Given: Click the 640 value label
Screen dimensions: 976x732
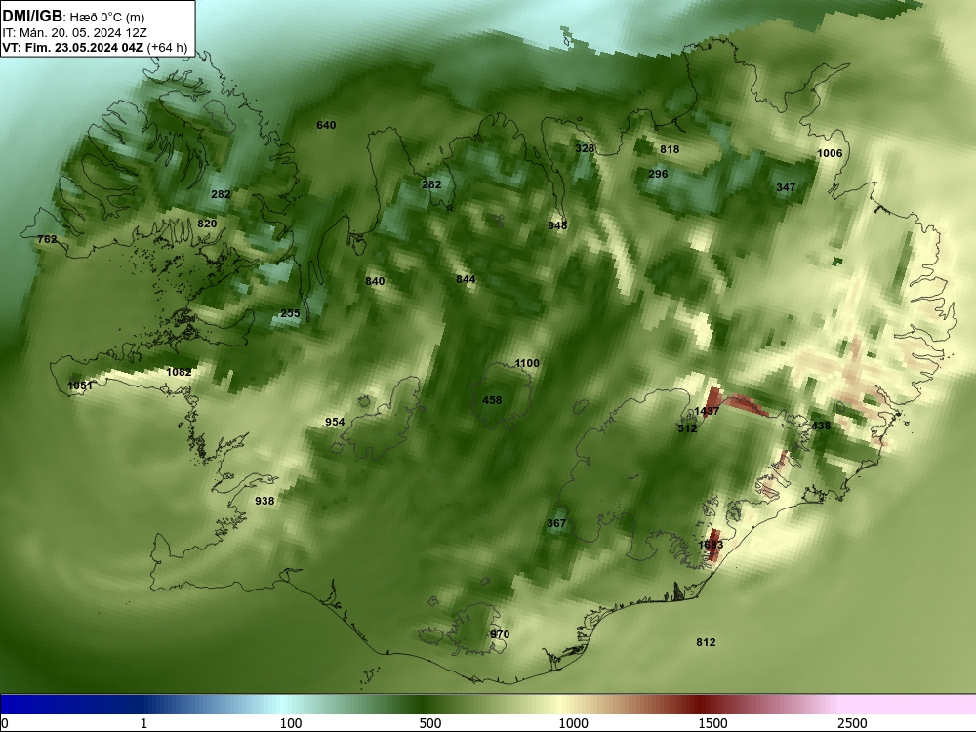Looking at the screenshot, I should click(326, 125).
